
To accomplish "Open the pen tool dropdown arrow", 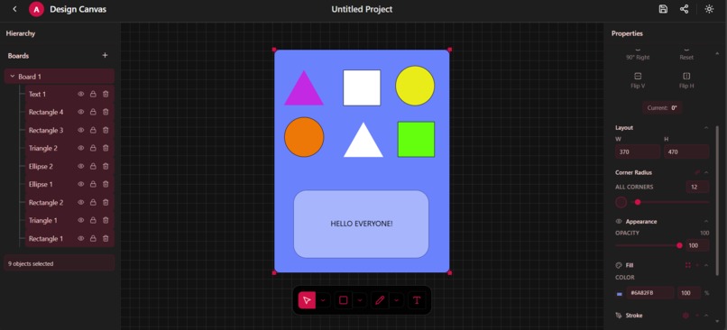I will 396,300.
